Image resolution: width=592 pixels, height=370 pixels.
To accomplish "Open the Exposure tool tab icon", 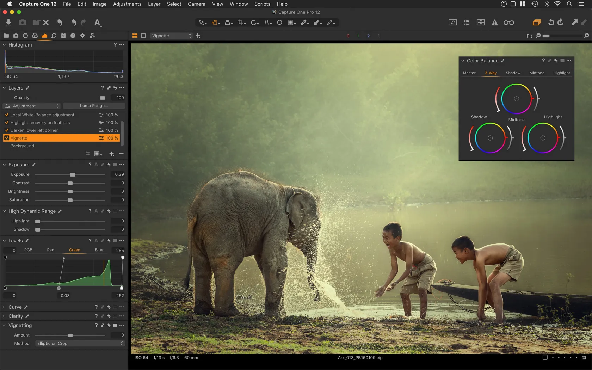I will click(44, 36).
